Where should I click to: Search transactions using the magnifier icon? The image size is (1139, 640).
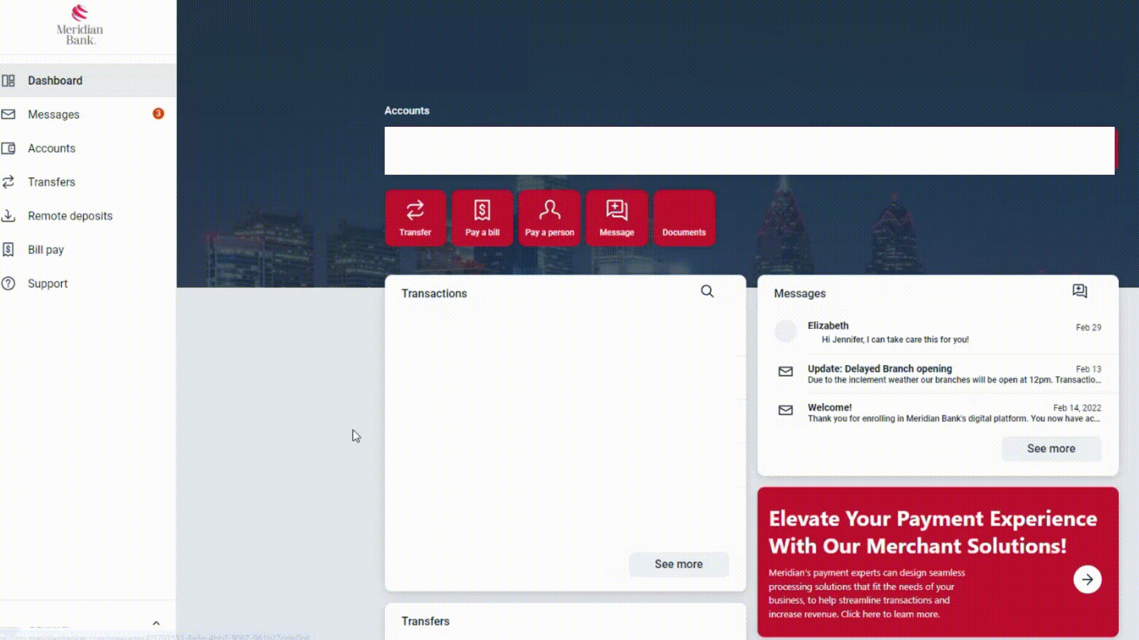(x=707, y=291)
